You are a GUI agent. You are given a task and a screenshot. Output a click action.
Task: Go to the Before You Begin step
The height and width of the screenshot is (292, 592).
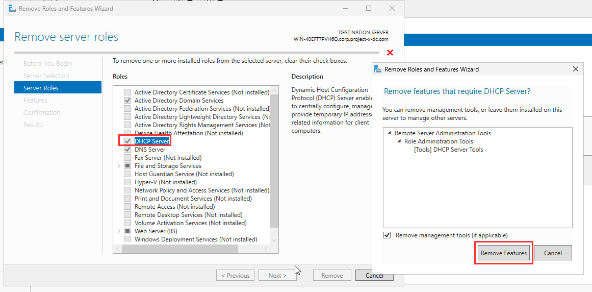coord(47,64)
